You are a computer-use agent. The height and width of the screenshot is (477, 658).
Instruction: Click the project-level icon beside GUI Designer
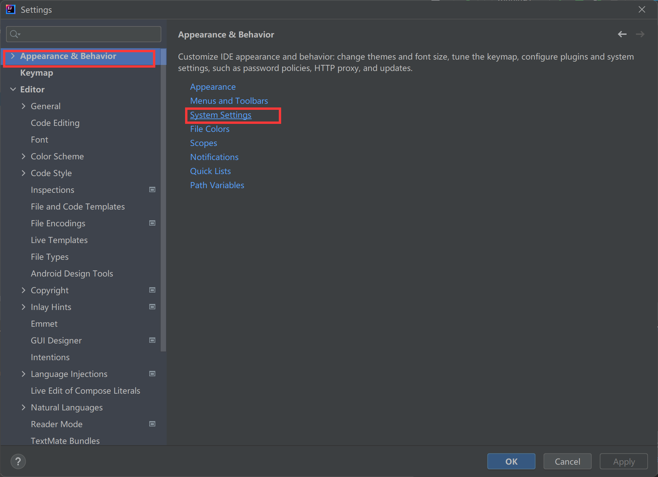[152, 340]
